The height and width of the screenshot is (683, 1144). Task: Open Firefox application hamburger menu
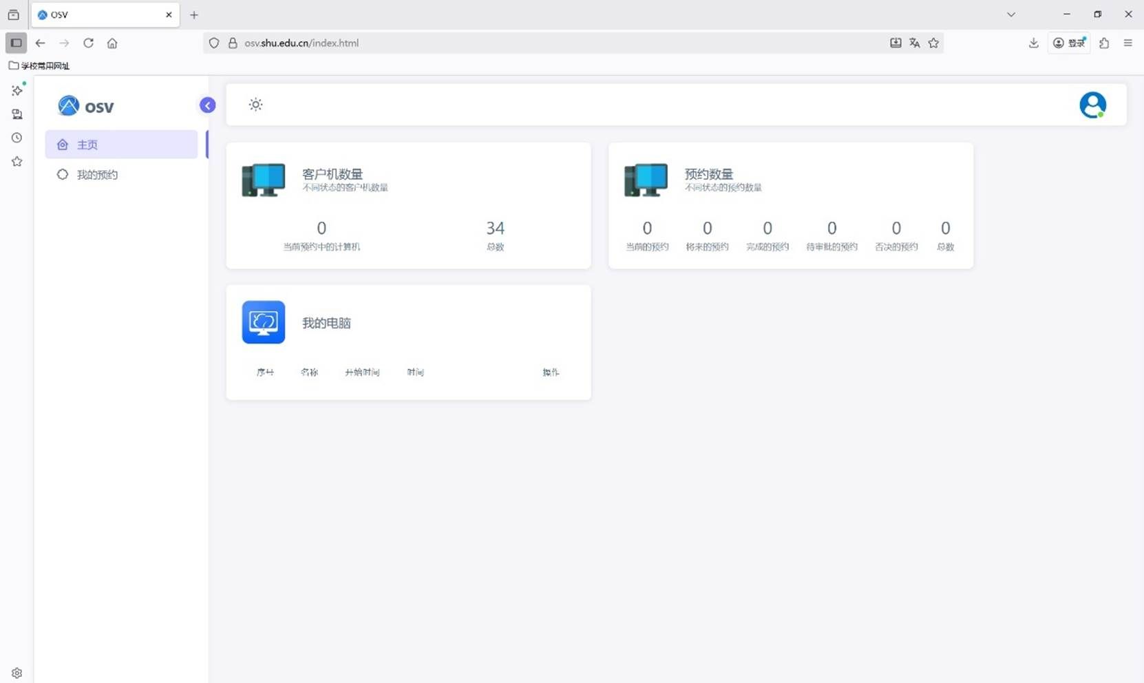[x=1127, y=43]
